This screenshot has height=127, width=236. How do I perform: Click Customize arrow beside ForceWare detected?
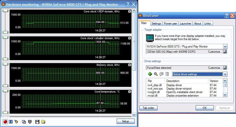[225, 68]
